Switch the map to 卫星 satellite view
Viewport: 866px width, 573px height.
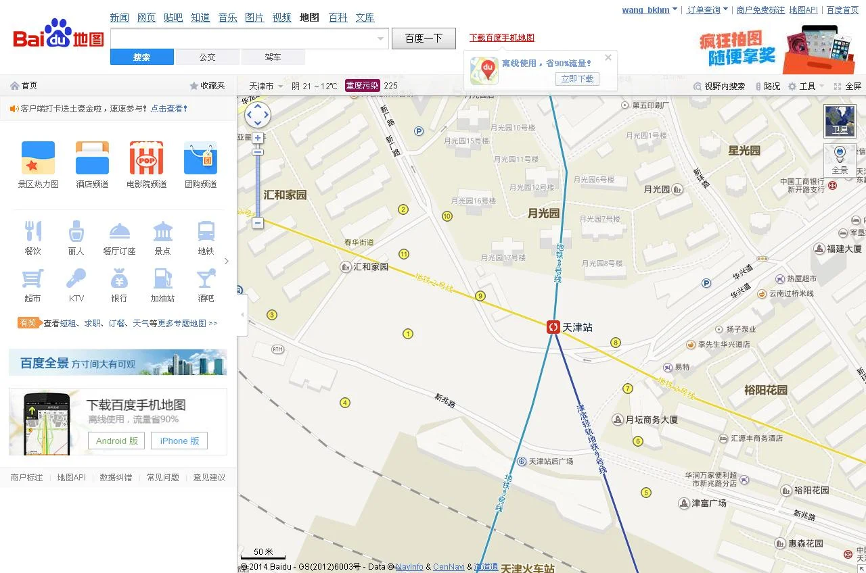click(x=839, y=120)
